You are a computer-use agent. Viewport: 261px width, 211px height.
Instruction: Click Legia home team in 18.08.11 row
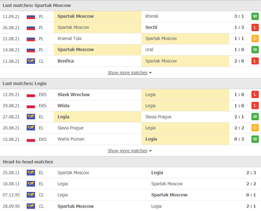(x=63, y=184)
